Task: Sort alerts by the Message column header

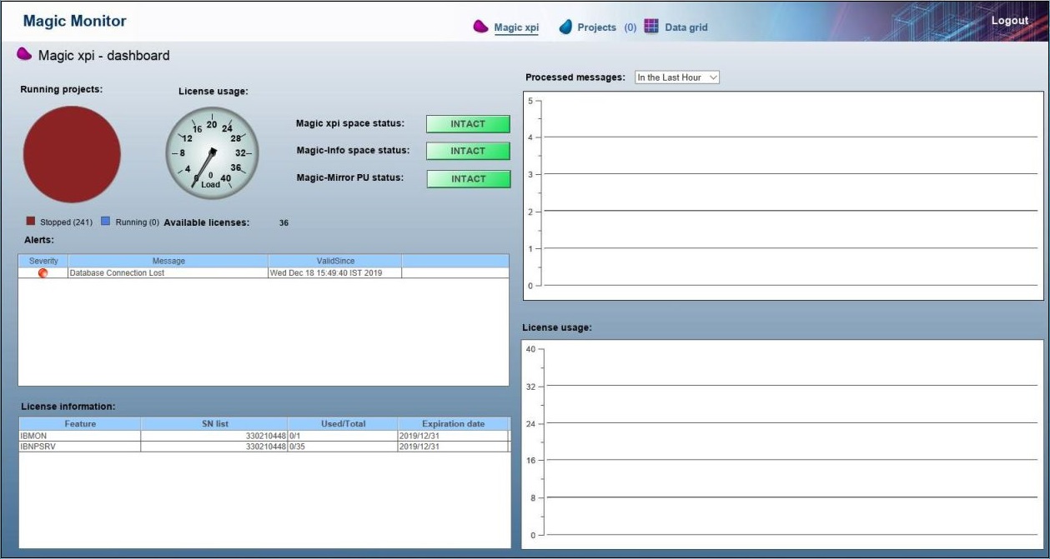Action: pyautogui.click(x=168, y=261)
